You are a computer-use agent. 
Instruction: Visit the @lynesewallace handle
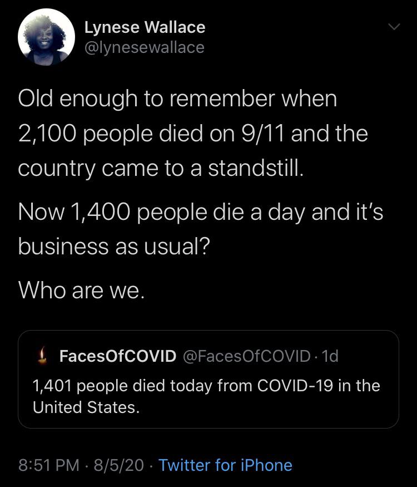[144, 48]
